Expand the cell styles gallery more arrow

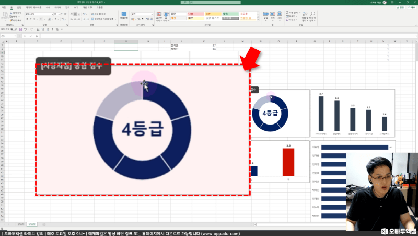coord(258,20)
